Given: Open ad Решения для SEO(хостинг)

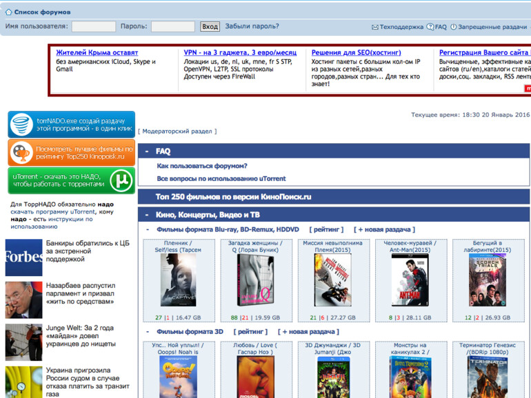Looking at the screenshot, I should click(357, 52).
